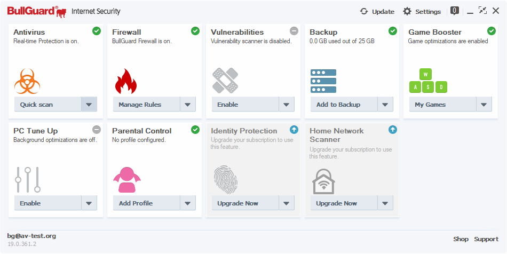Viewport: 507px width, 254px height.
Task: Expand the Quick scan dropdown arrow
Action: (89, 105)
